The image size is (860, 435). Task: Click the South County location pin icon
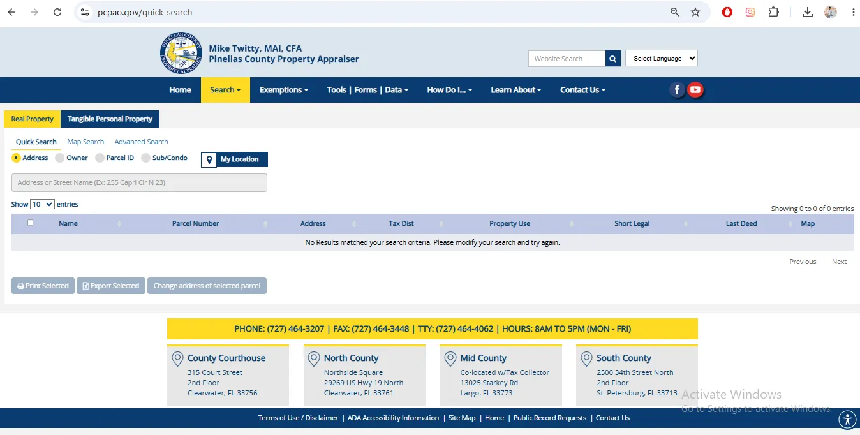[x=586, y=359]
